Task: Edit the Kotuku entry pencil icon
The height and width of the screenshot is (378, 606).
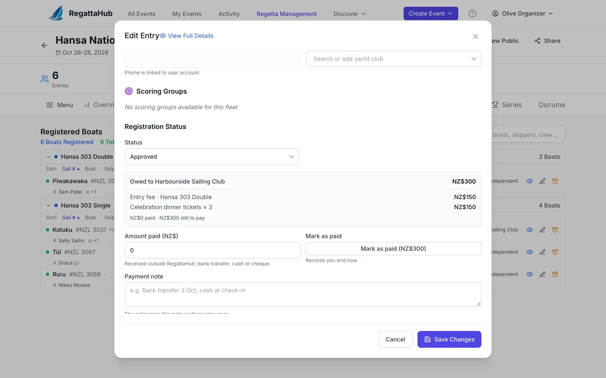Action: [x=542, y=230]
